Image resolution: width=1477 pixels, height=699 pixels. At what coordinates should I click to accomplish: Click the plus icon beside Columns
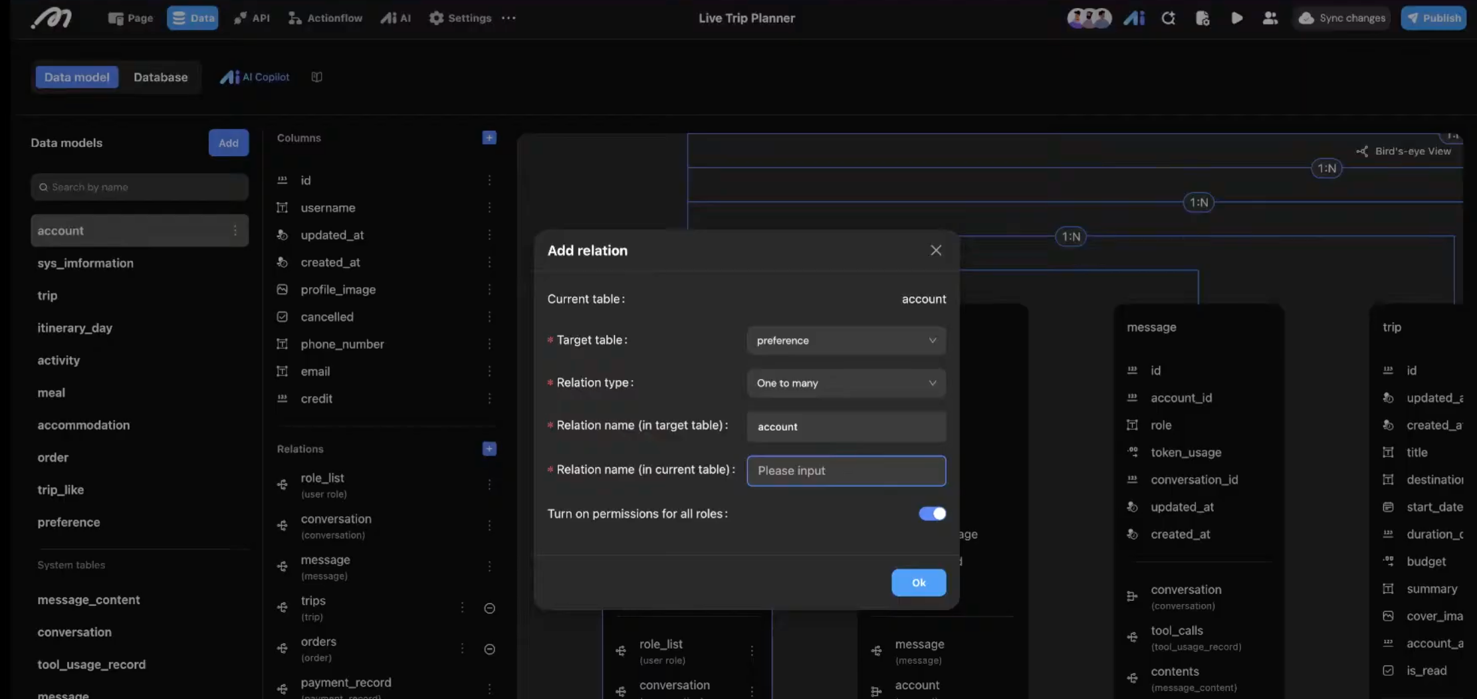point(489,138)
